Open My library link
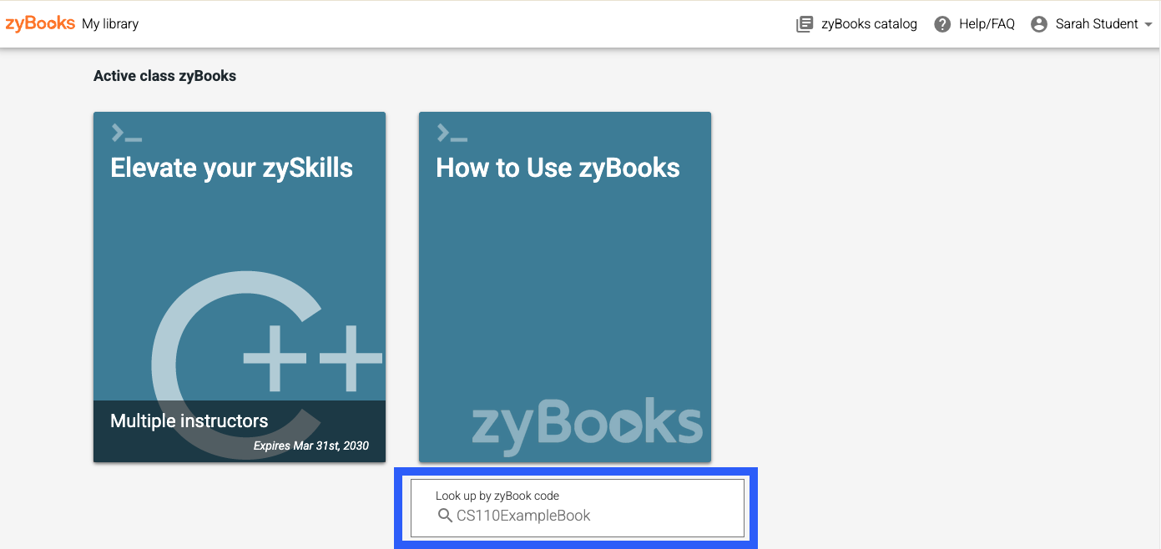 [110, 24]
